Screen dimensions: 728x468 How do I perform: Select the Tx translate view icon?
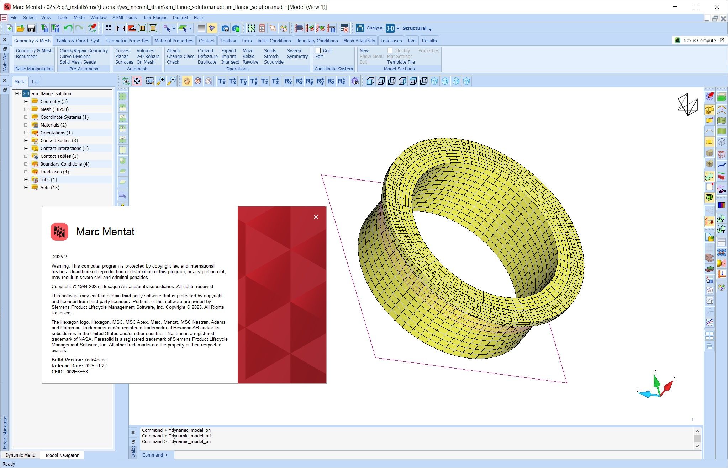point(222,81)
